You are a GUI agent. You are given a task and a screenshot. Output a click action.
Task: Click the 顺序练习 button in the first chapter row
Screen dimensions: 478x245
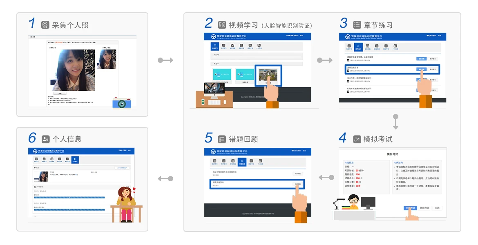(433, 59)
